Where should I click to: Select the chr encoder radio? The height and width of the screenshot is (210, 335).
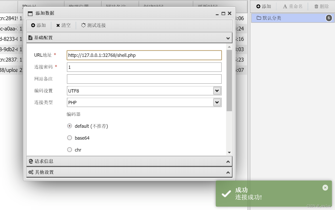coord(69,150)
